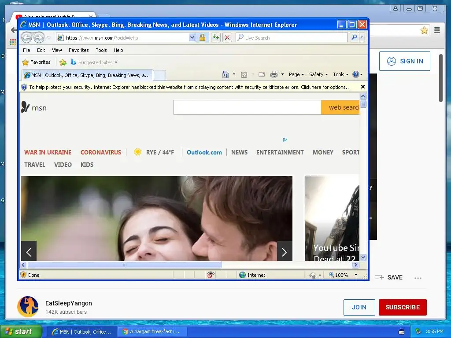Click the Print icon in command bar

point(274,74)
